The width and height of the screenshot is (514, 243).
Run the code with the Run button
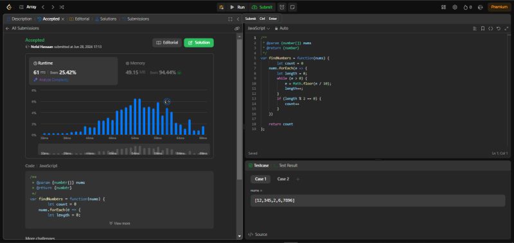[237, 7]
